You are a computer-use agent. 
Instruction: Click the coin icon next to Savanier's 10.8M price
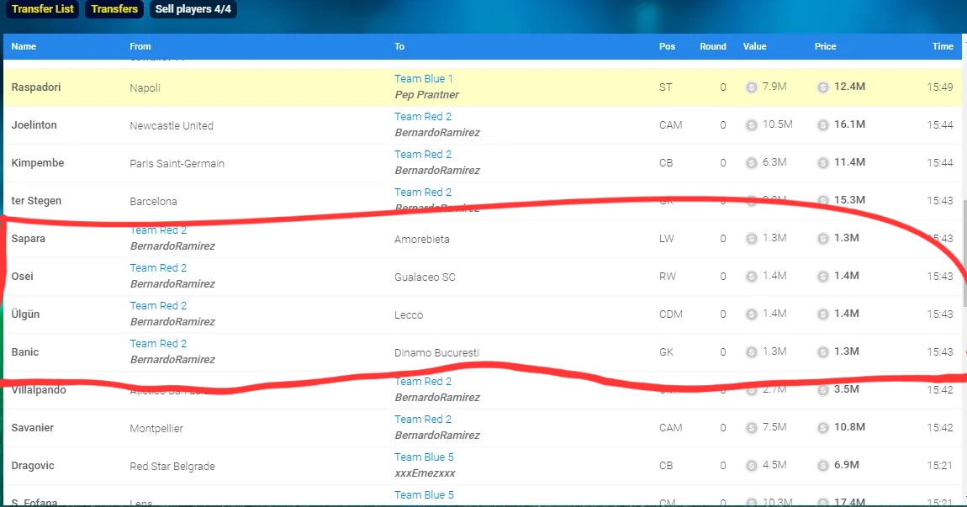pyautogui.click(x=823, y=427)
